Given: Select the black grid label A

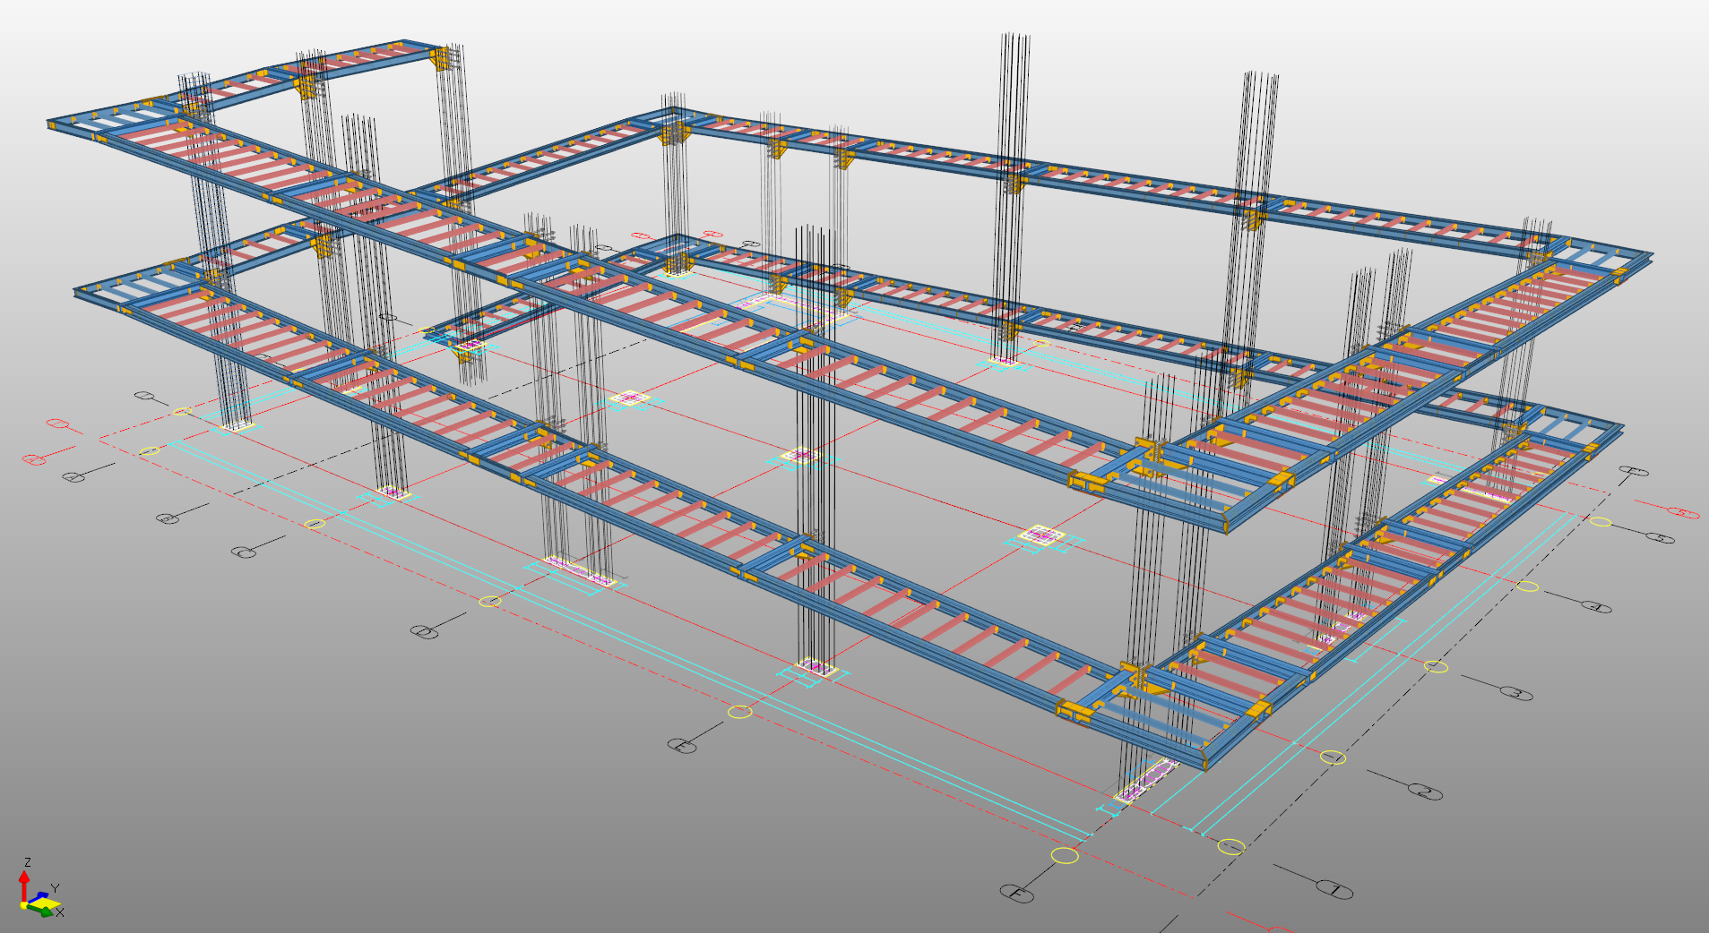Looking at the screenshot, I should coord(75,477).
